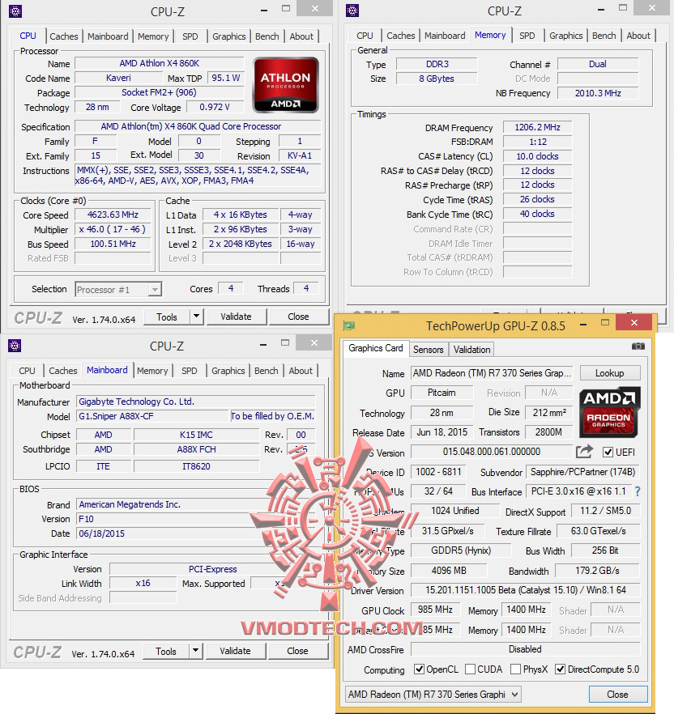Click Close button at bottom of Mainboard window
674x714 pixels.
click(x=297, y=651)
